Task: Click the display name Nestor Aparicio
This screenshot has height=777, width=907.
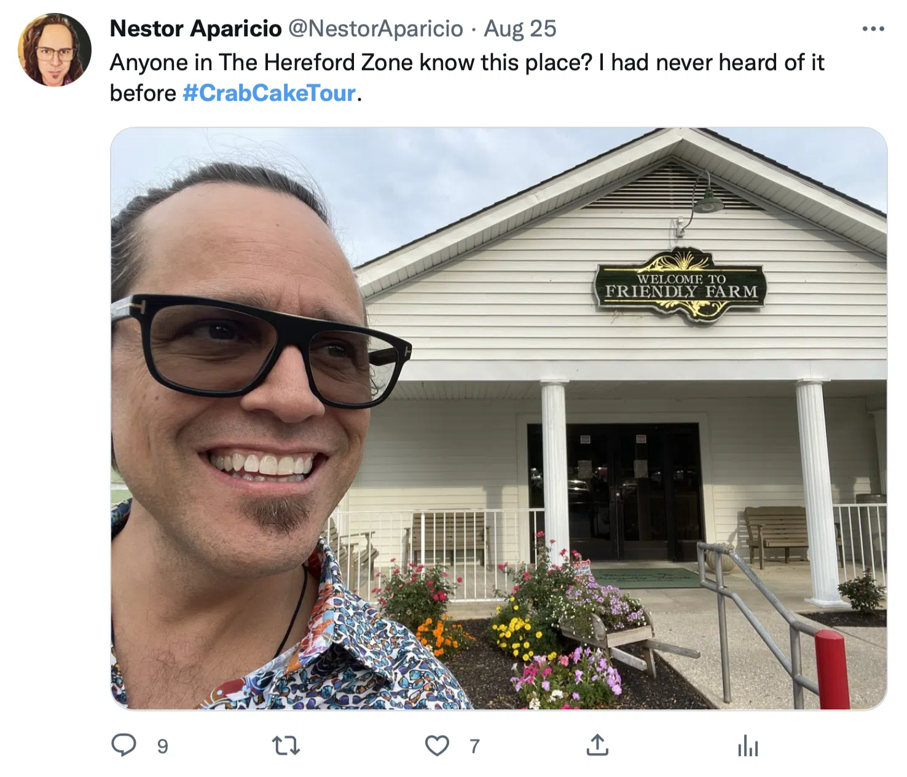Action: tap(195, 28)
